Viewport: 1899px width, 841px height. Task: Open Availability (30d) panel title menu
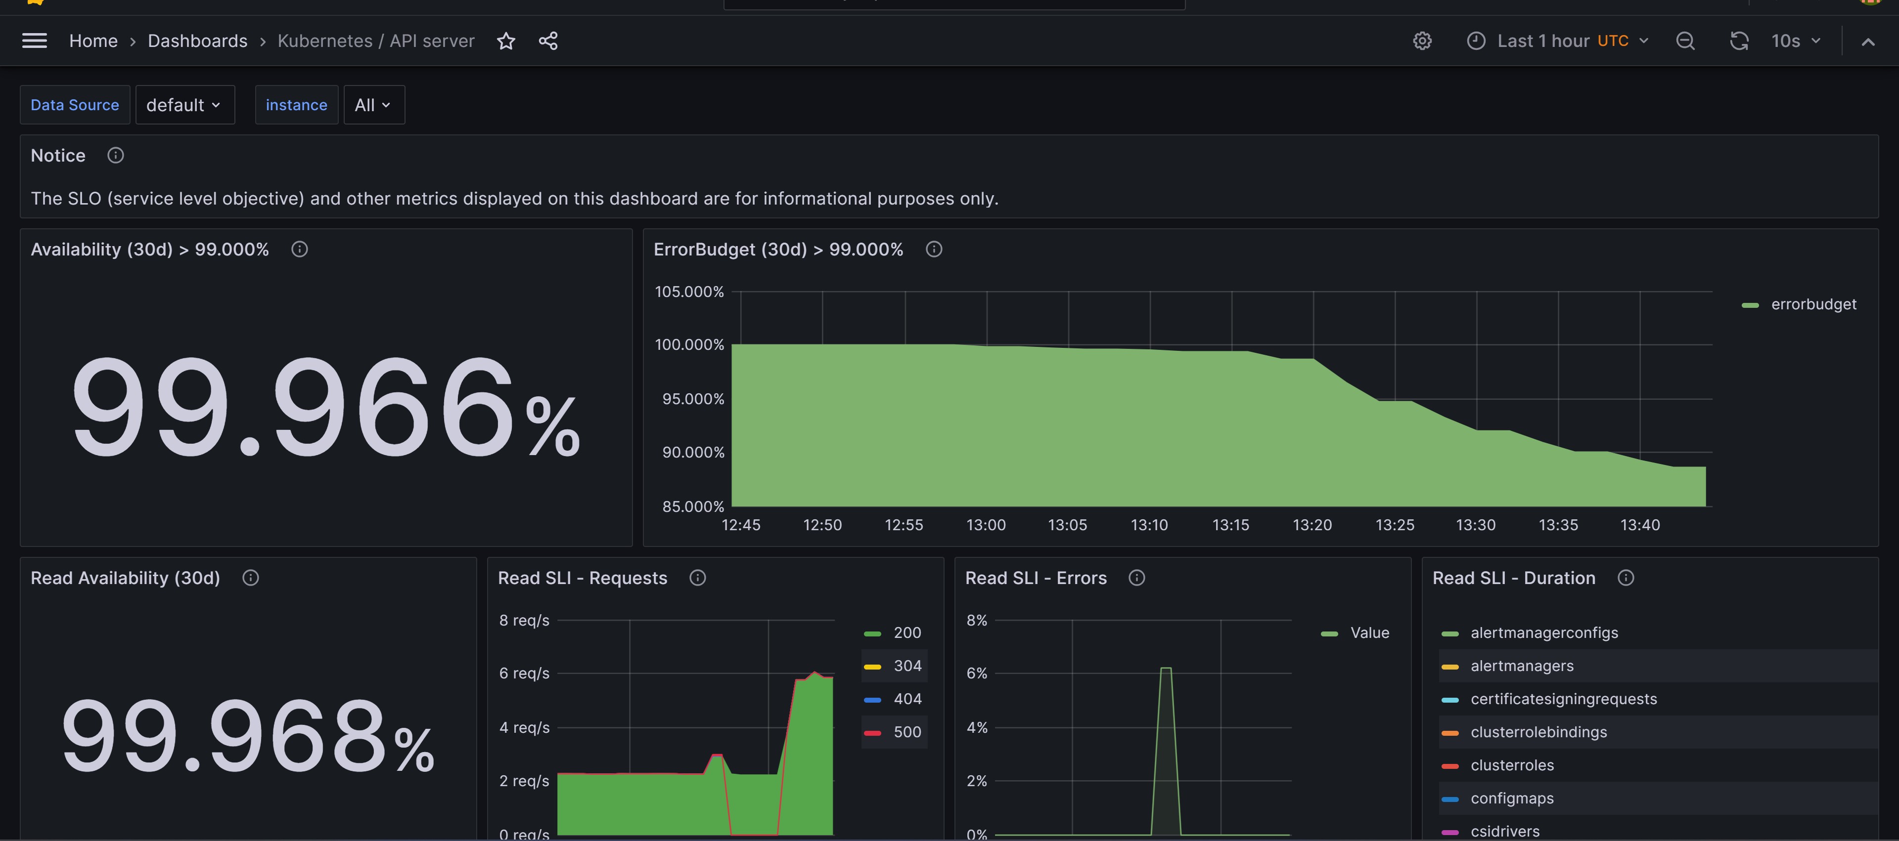click(150, 249)
